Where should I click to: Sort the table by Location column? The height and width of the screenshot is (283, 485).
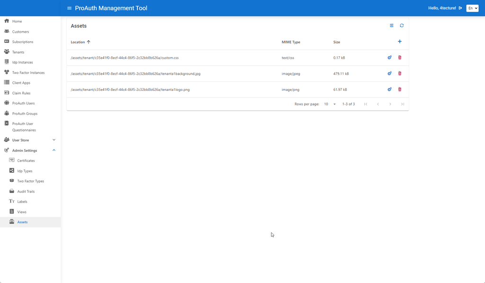78,42
